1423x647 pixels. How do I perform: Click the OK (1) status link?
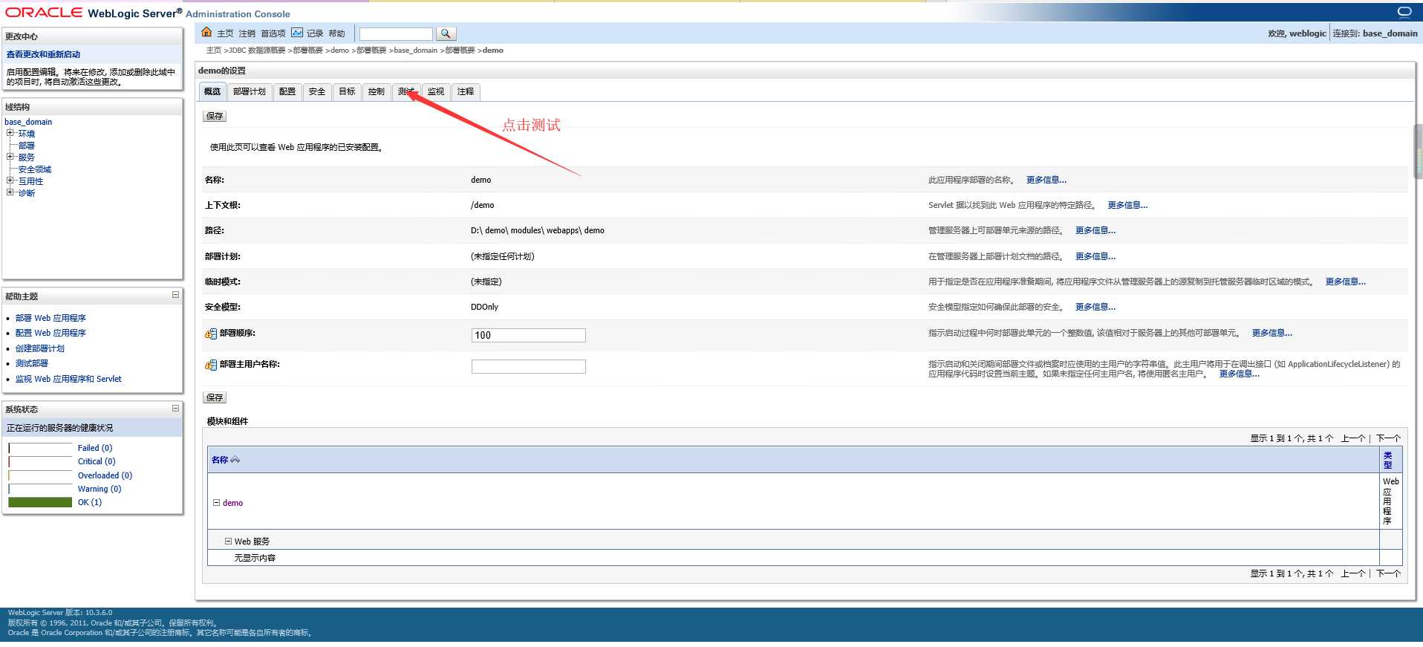pyautogui.click(x=90, y=502)
